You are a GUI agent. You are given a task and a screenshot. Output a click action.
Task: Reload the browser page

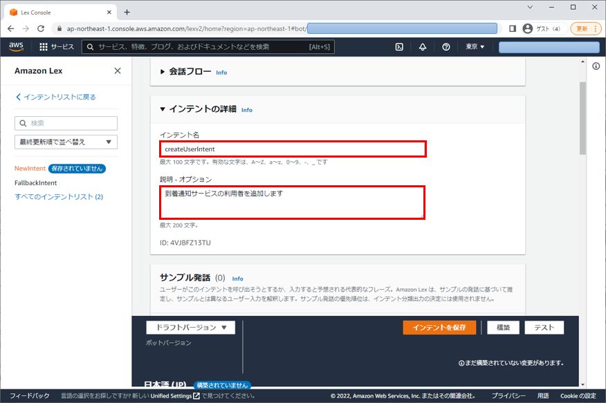[x=41, y=28]
